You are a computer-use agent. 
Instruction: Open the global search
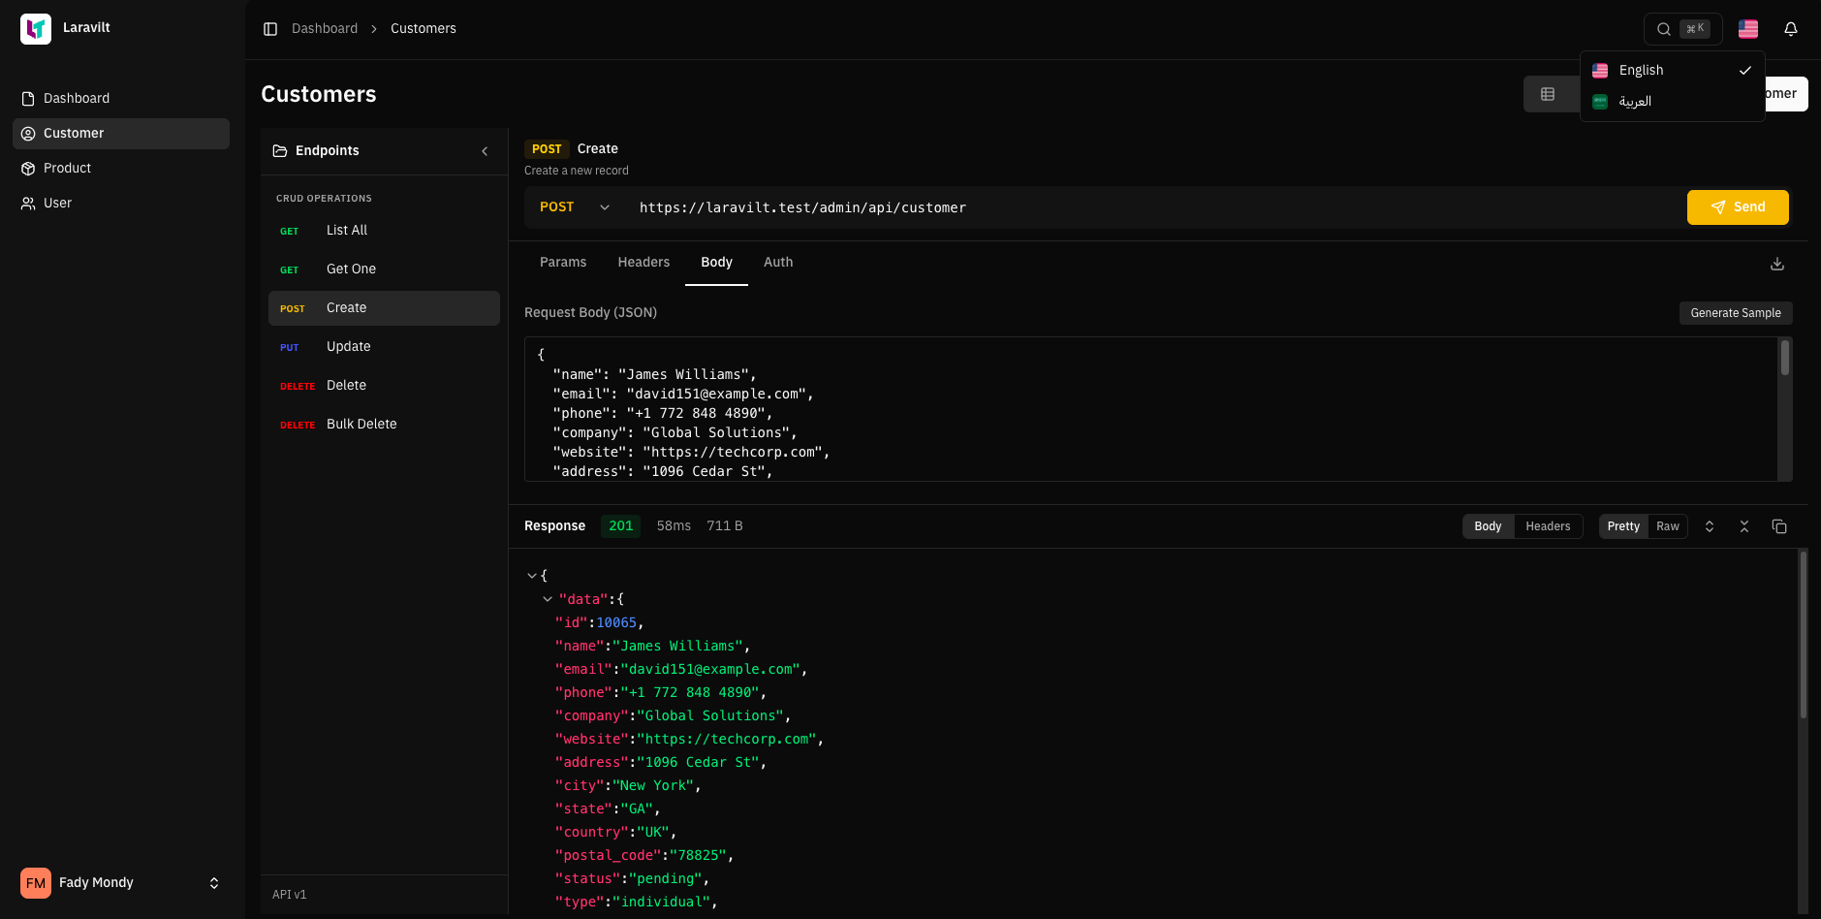tap(1664, 29)
